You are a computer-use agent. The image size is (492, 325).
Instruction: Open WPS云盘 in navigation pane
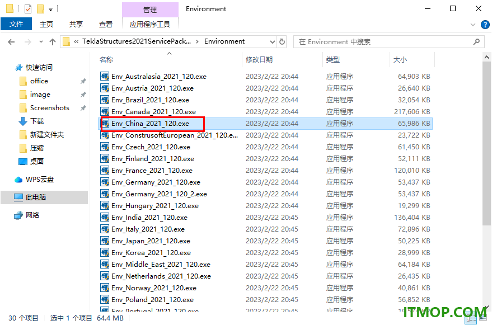40,180
